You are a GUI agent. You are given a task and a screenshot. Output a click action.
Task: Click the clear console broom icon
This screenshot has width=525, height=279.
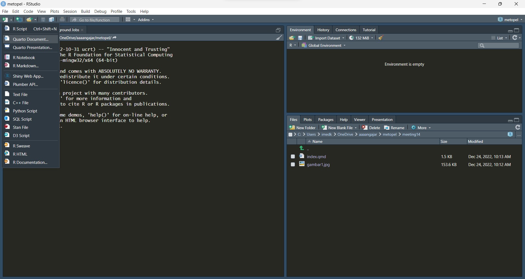tap(279, 38)
